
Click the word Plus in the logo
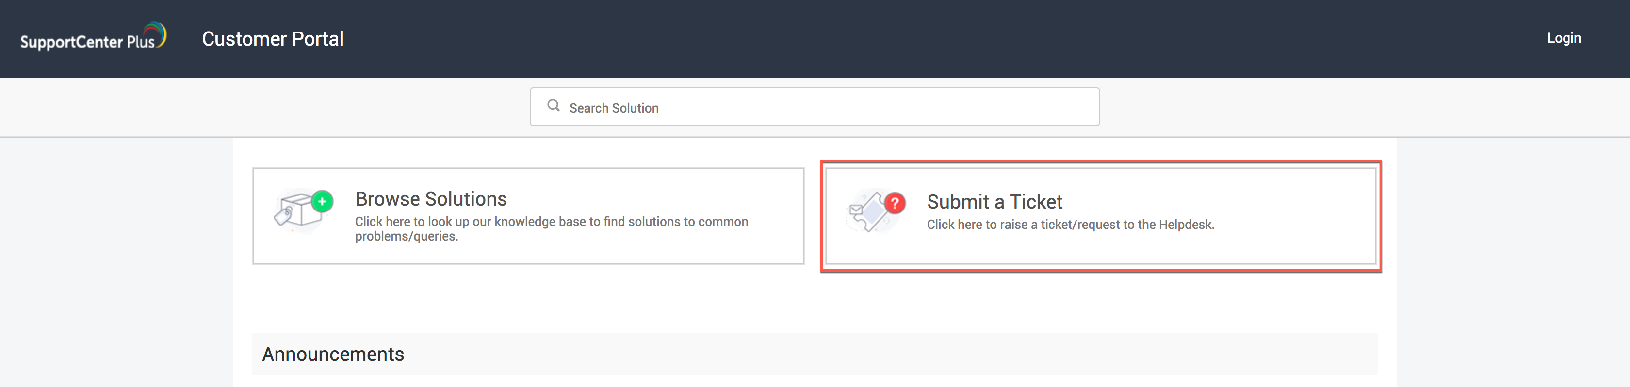pos(141,42)
